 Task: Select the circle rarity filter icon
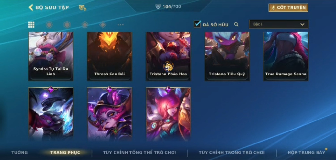click(49, 25)
